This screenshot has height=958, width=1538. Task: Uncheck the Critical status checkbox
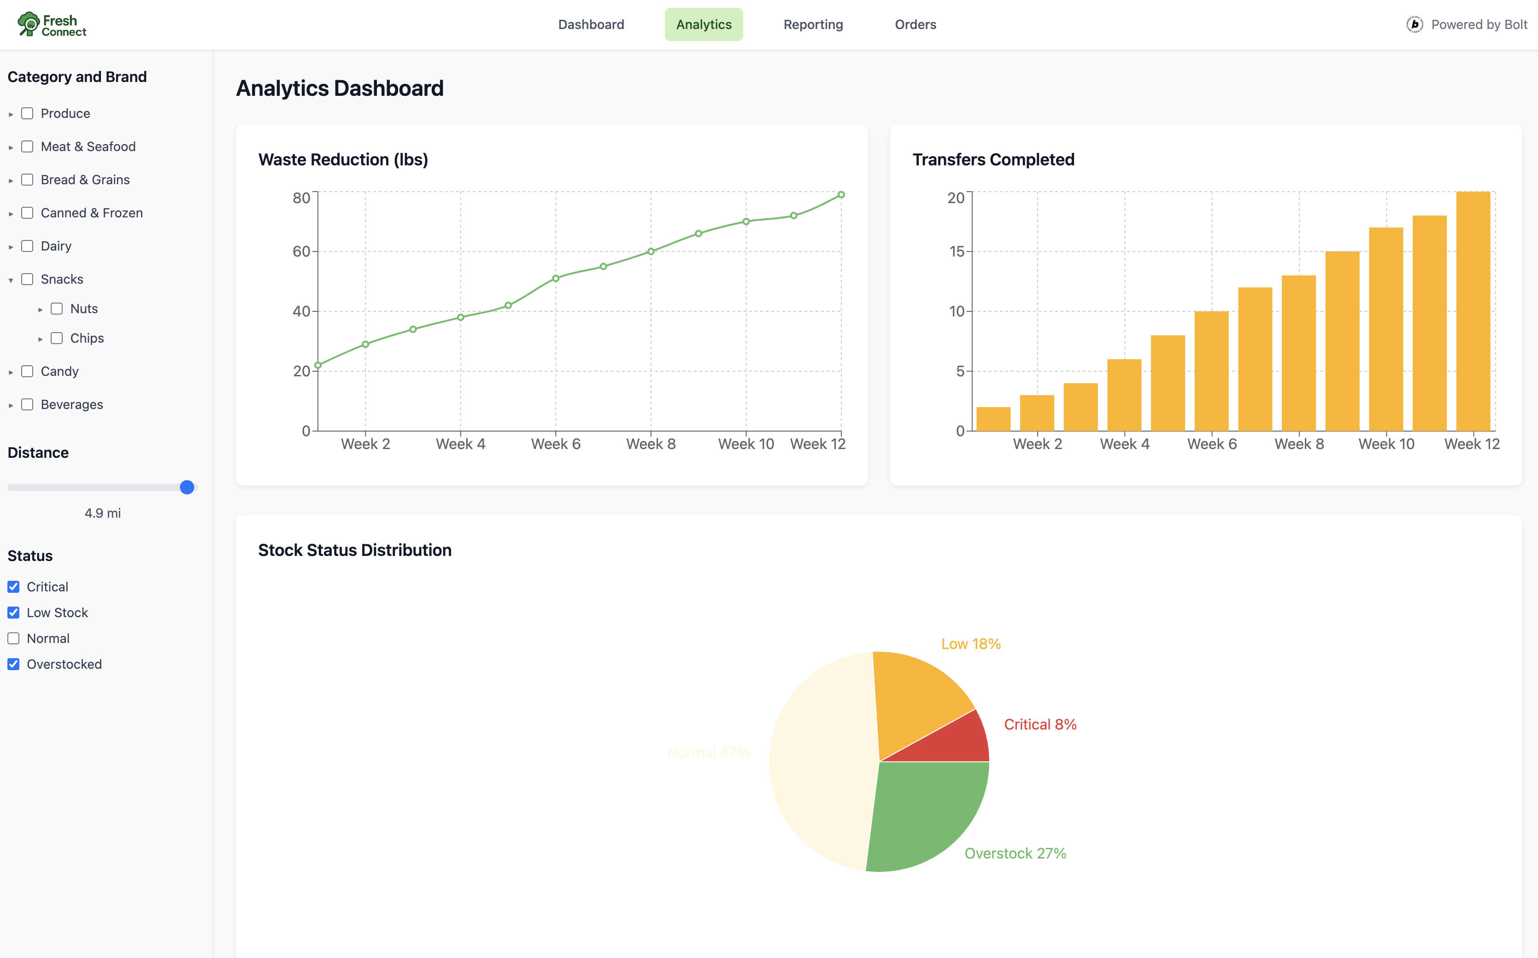[x=13, y=587]
